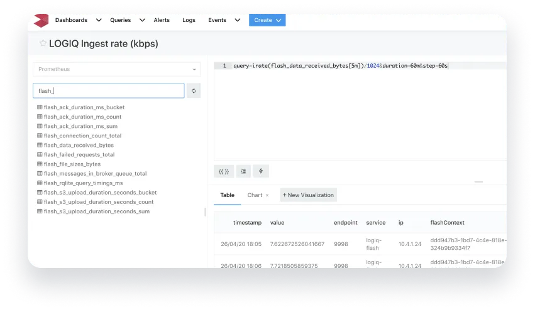Screen dimensions: 535x310
Task: Select flash_ack_duration_ms_bucket in schema list
Action: tap(84, 107)
